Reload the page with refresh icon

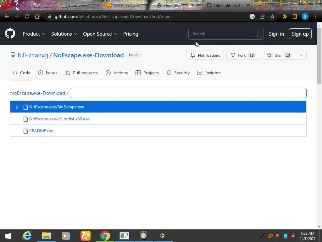(27, 16)
